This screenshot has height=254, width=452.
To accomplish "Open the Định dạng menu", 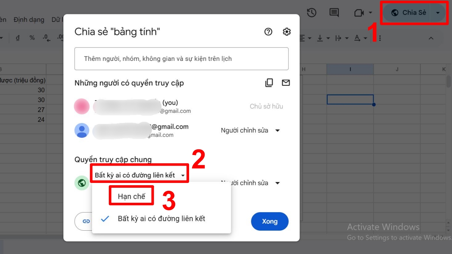I will pyautogui.click(x=29, y=20).
